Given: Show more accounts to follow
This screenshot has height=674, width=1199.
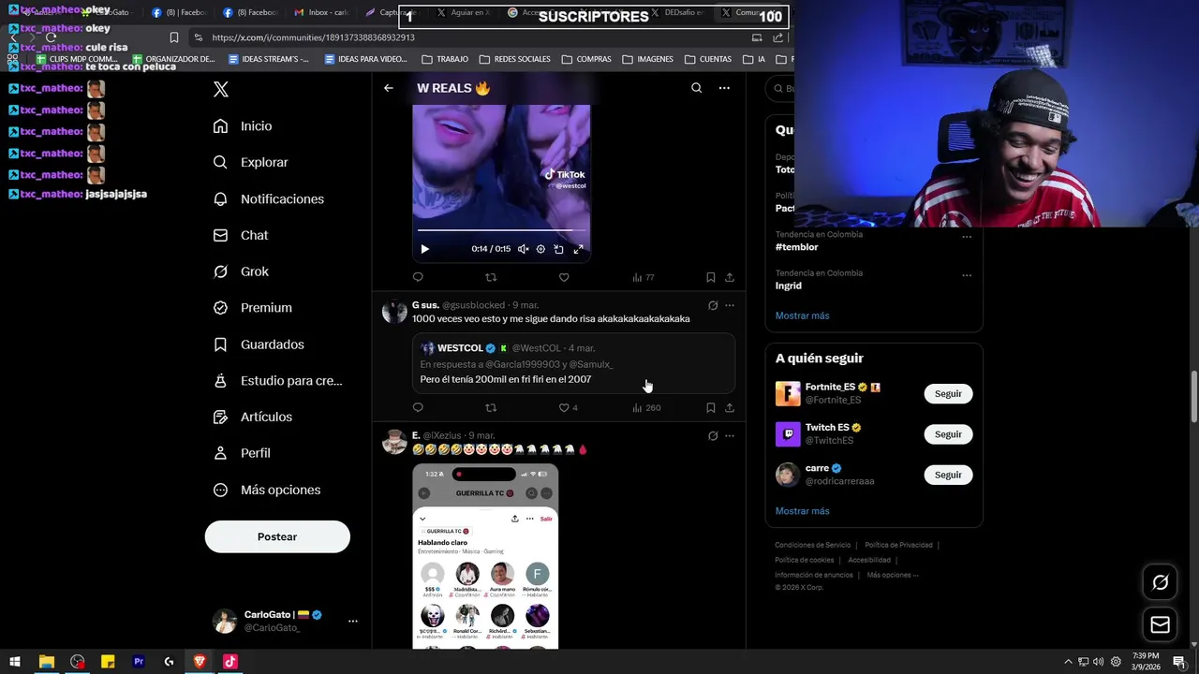Looking at the screenshot, I should (803, 511).
